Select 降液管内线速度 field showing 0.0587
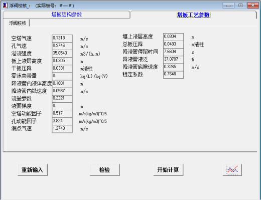 (62, 91)
